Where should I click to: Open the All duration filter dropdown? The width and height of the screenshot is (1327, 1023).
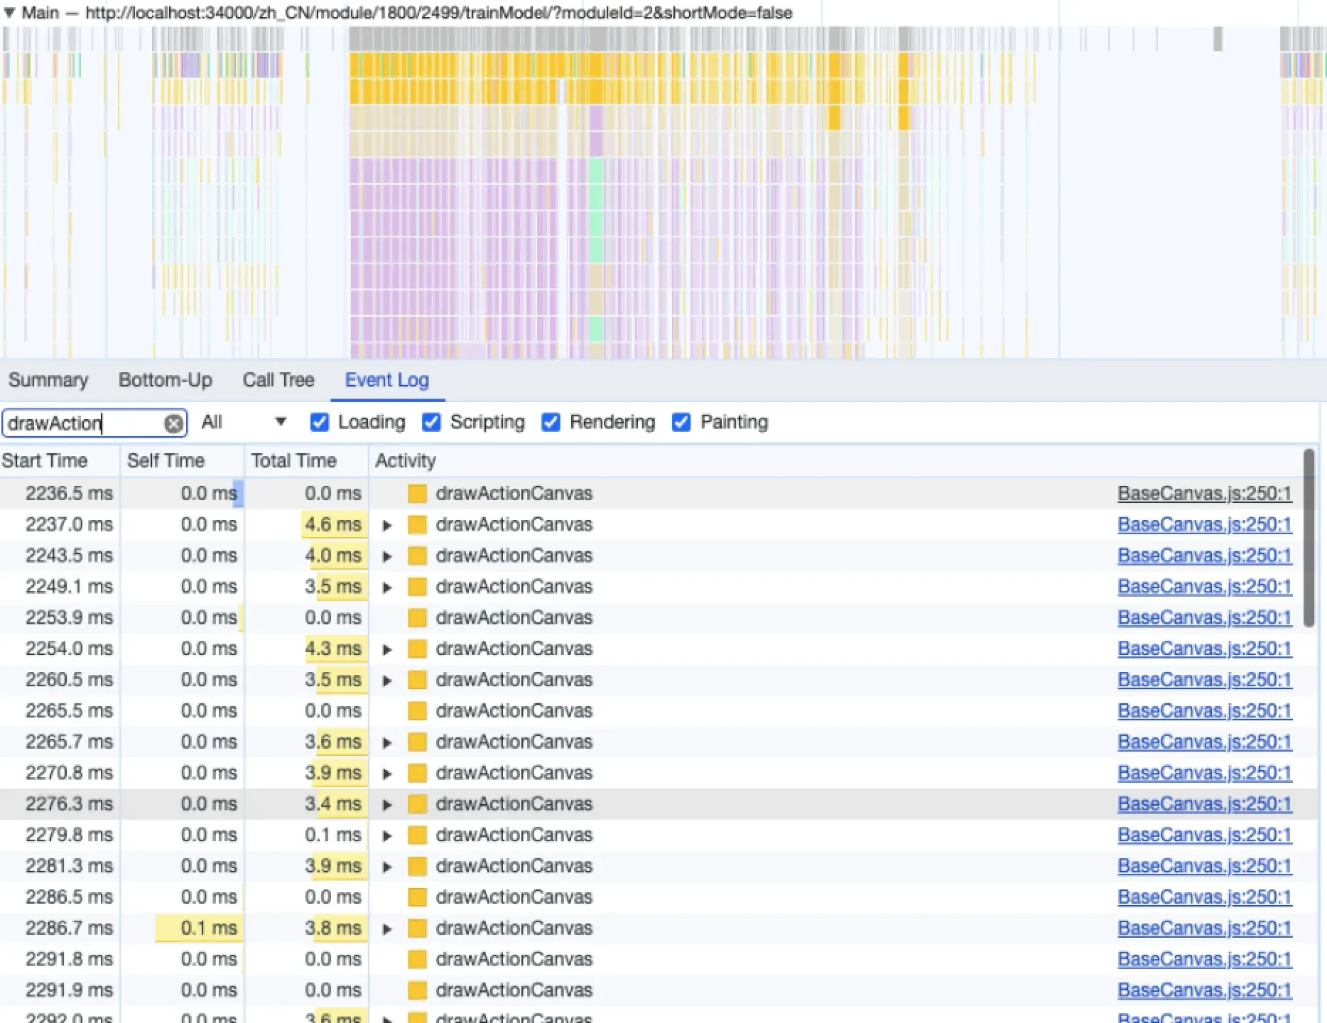244,423
